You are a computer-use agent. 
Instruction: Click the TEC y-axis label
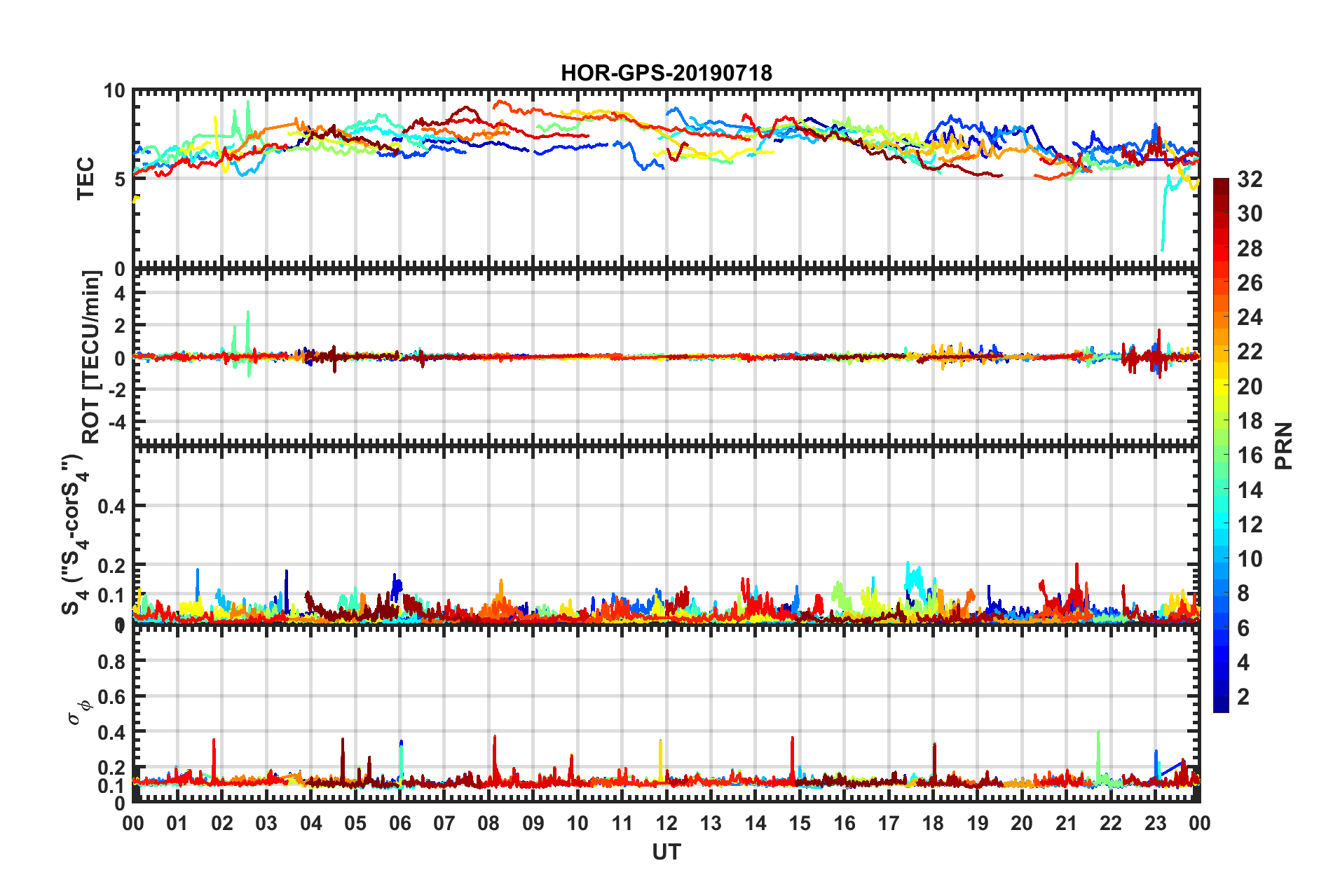coord(86,179)
